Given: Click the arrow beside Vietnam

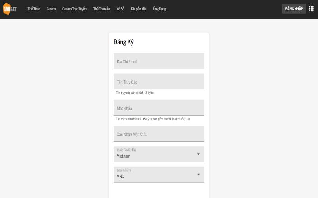Looking at the screenshot, I should pyautogui.click(x=198, y=154).
